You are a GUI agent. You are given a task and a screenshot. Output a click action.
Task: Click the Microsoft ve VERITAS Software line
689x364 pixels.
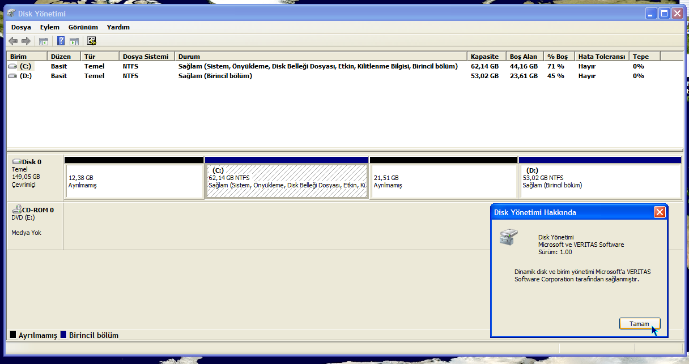(x=581, y=245)
